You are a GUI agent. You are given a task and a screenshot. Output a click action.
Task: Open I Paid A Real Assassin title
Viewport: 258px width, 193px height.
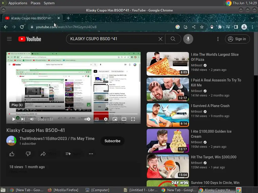[216, 82]
